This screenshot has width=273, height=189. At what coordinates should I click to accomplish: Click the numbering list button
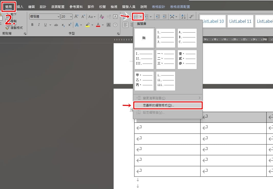[x=136, y=17]
